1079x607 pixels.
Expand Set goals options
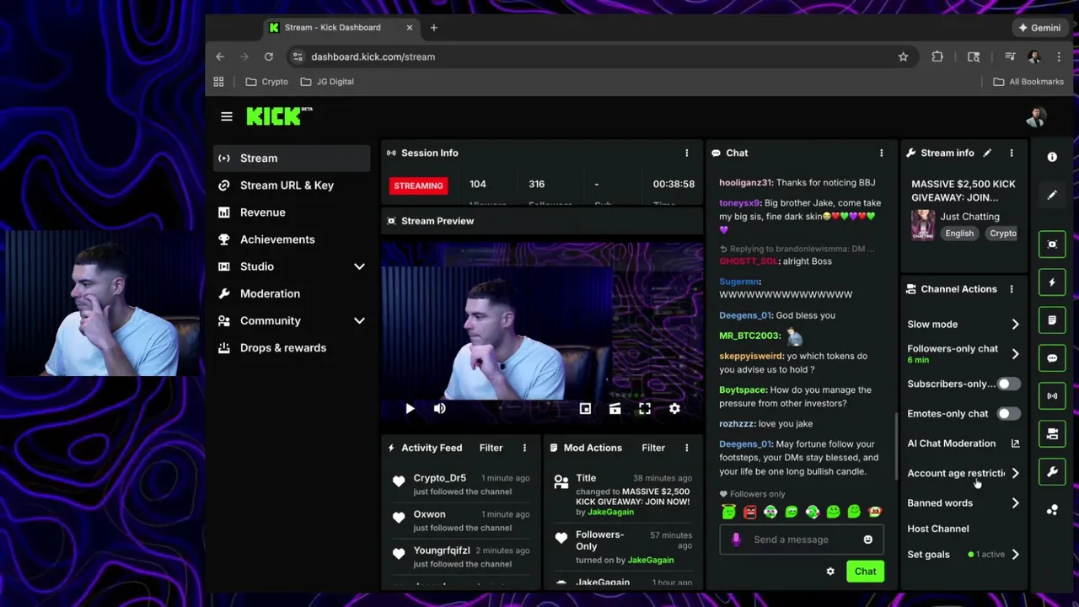pyautogui.click(x=1015, y=555)
